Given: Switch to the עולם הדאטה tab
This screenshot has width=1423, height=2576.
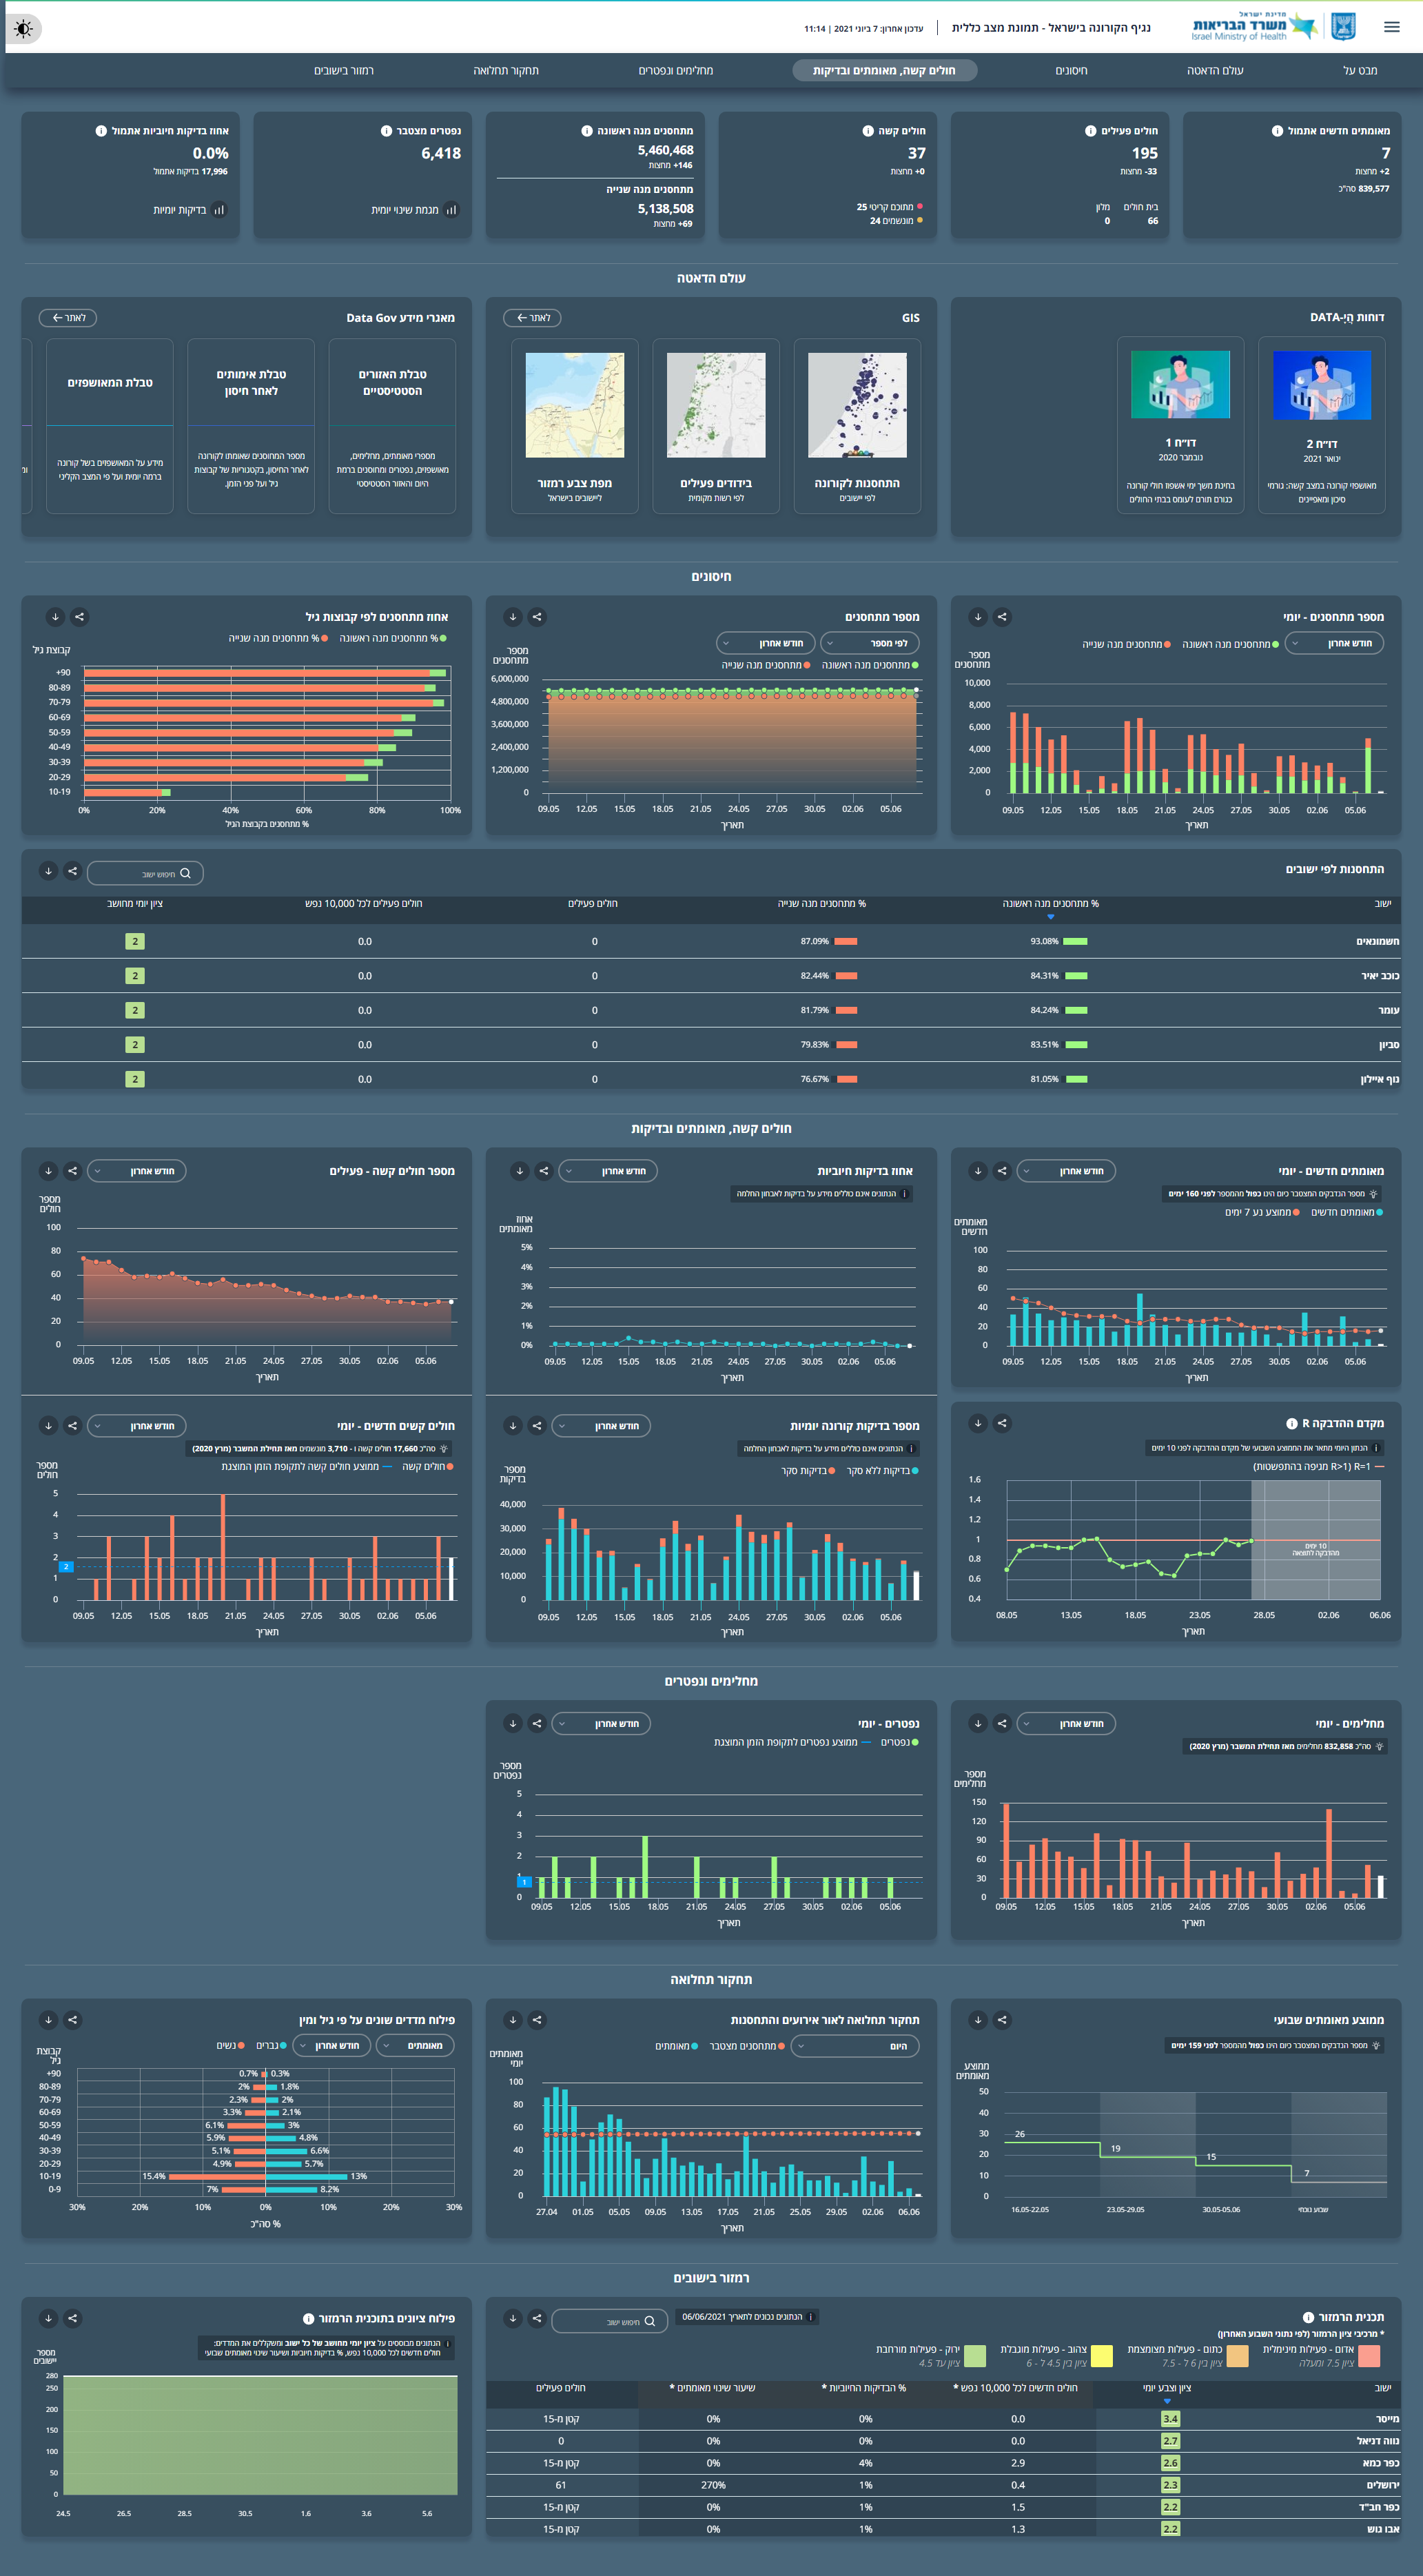Looking at the screenshot, I should 1215,70.
